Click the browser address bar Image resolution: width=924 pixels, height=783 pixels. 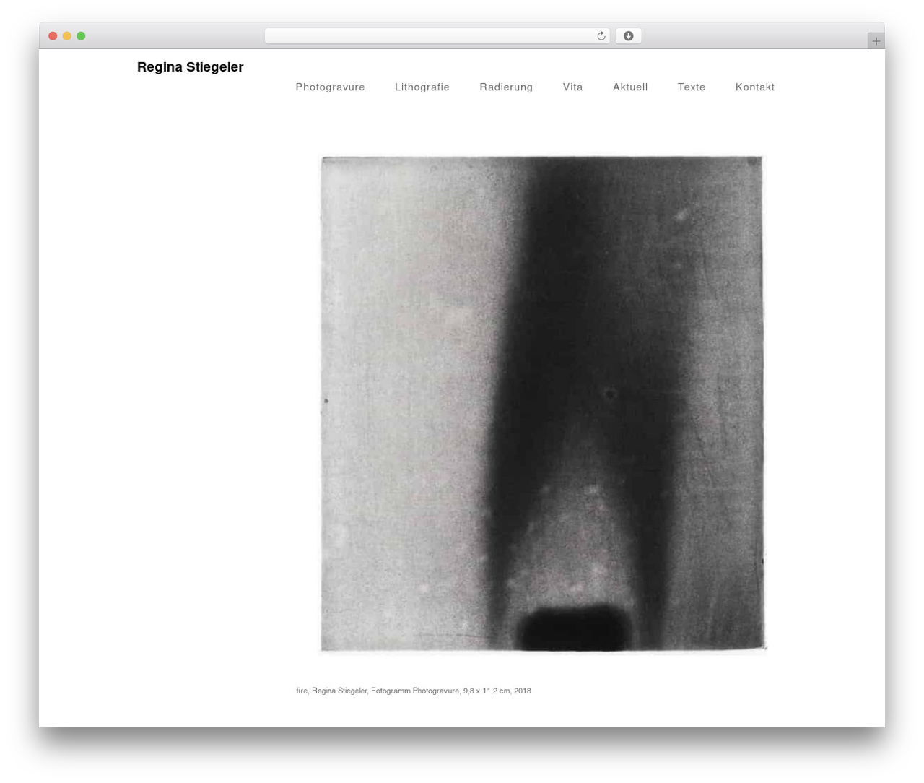(x=437, y=36)
